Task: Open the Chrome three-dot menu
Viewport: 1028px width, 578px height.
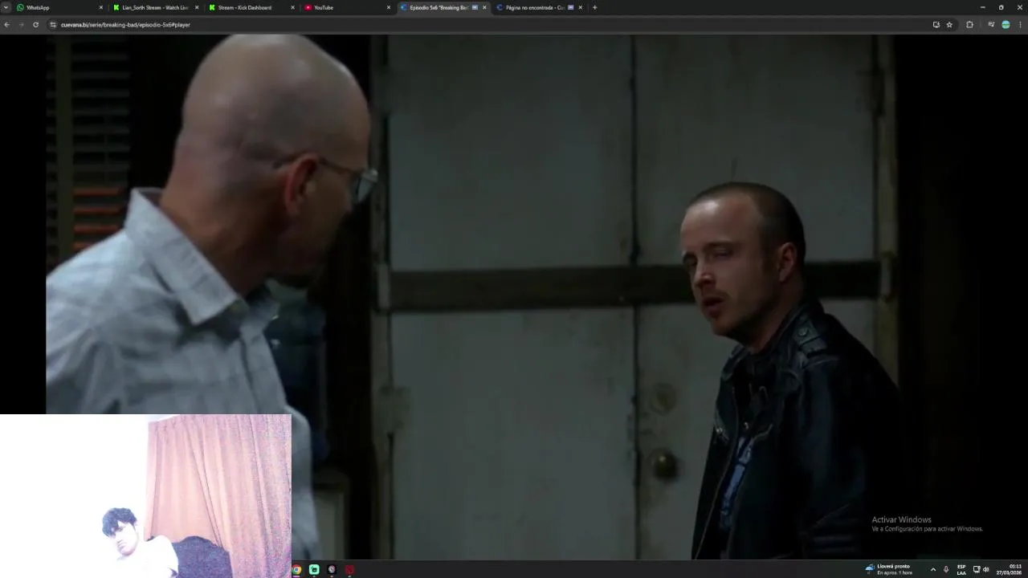Action: click(x=1021, y=25)
